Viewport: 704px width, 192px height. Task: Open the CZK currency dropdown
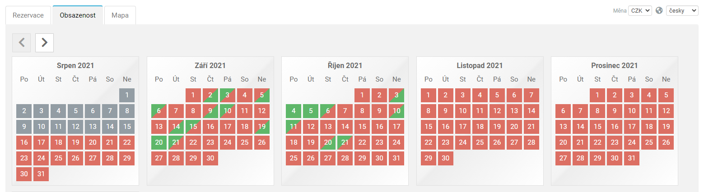coord(640,11)
